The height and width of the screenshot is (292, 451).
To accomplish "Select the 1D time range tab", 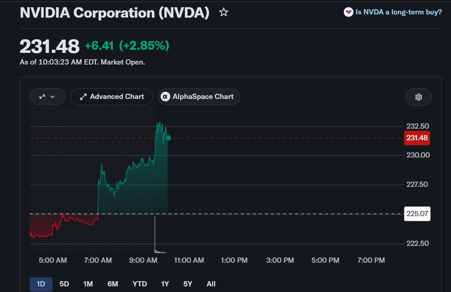I will pyautogui.click(x=41, y=284).
